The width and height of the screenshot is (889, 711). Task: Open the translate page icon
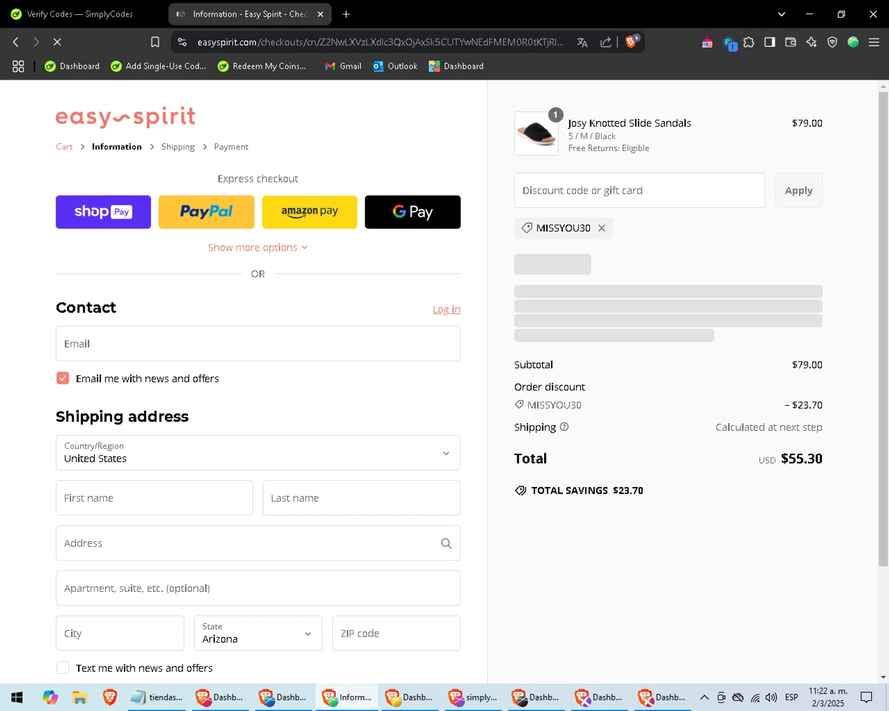(x=582, y=42)
